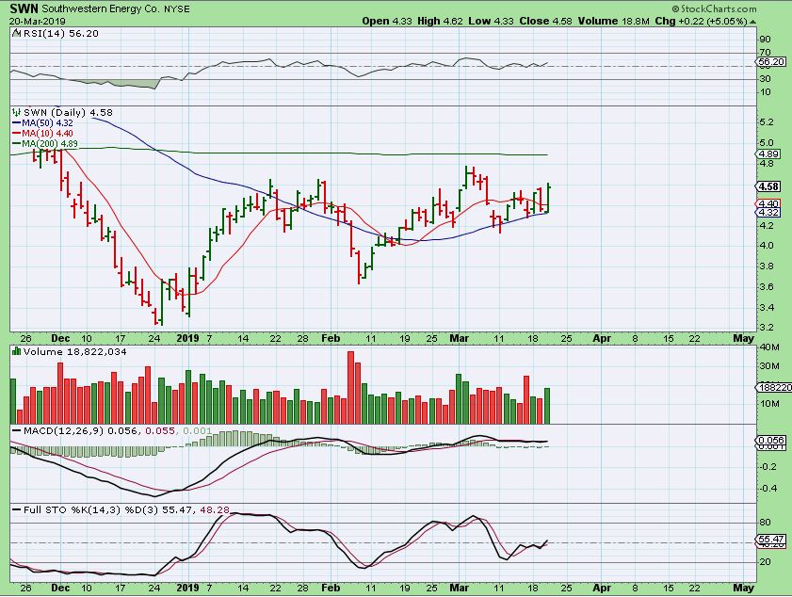Select the MA(10) 4.40 legend entry
This screenshot has width=792, height=597.
[x=43, y=134]
